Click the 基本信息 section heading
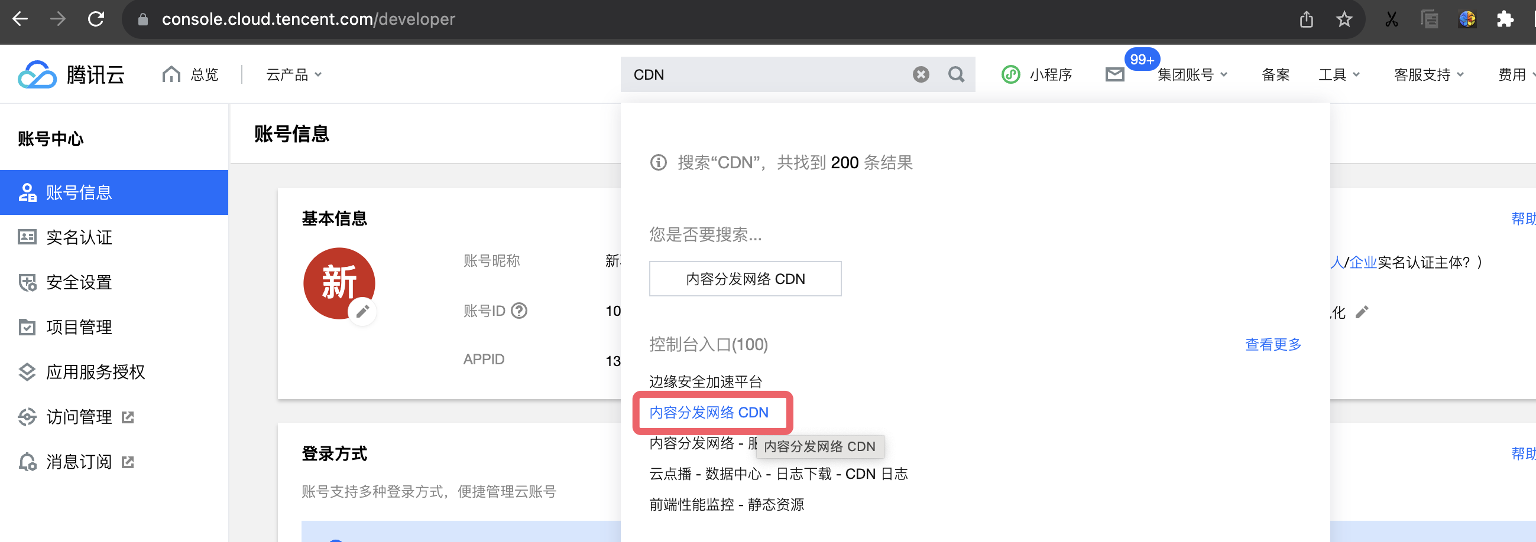The height and width of the screenshot is (542, 1536). [x=334, y=218]
